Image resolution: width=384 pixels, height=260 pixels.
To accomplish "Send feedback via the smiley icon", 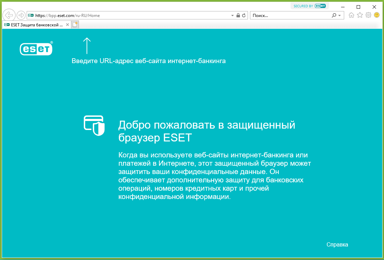I will click(377, 15).
